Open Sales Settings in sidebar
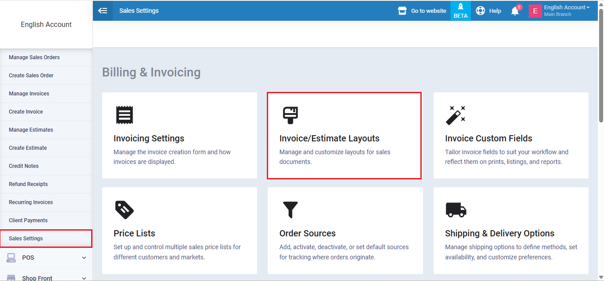 pyautogui.click(x=26, y=239)
